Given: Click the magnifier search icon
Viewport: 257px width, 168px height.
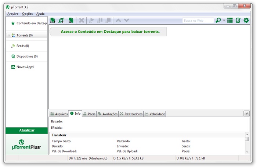Looking at the screenshot, I should point(218,20).
